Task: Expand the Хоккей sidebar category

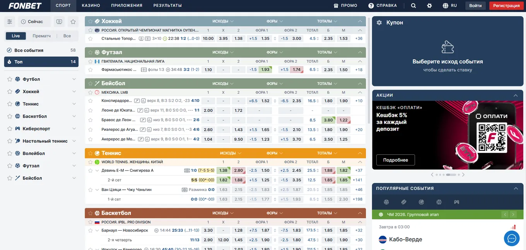Action: 74,91
